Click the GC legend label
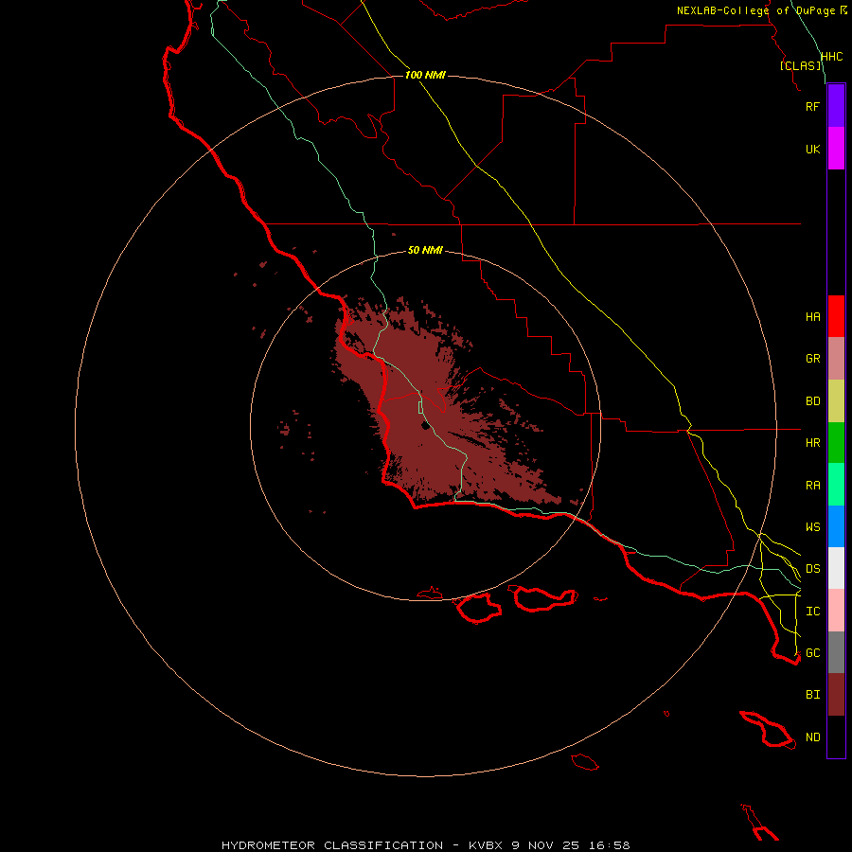Viewport: 852px width, 852px height. tap(812, 652)
